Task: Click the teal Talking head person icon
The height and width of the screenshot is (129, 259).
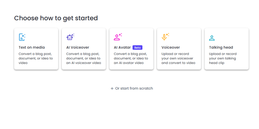Action: pos(212,38)
